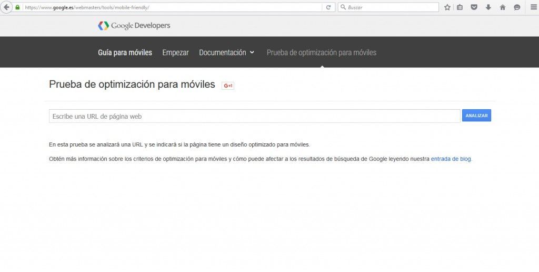Image resolution: width=539 pixels, height=272 pixels.
Task: Open the Empezar navigation item
Action: click(x=175, y=53)
